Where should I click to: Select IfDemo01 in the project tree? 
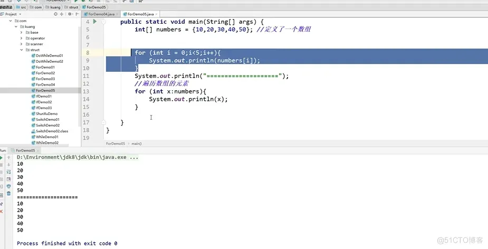(42, 96)
